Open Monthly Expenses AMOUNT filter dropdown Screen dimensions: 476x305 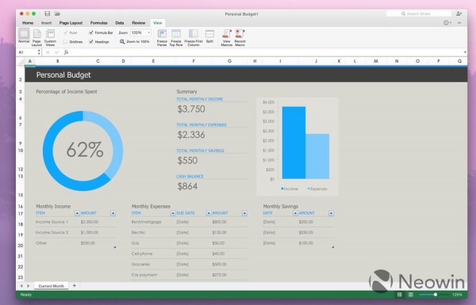point(244,213)
